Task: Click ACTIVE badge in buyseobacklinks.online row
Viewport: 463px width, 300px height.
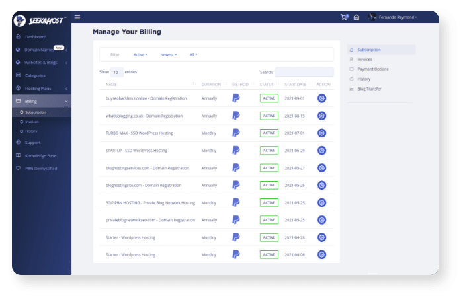Action: click(269, 98)
